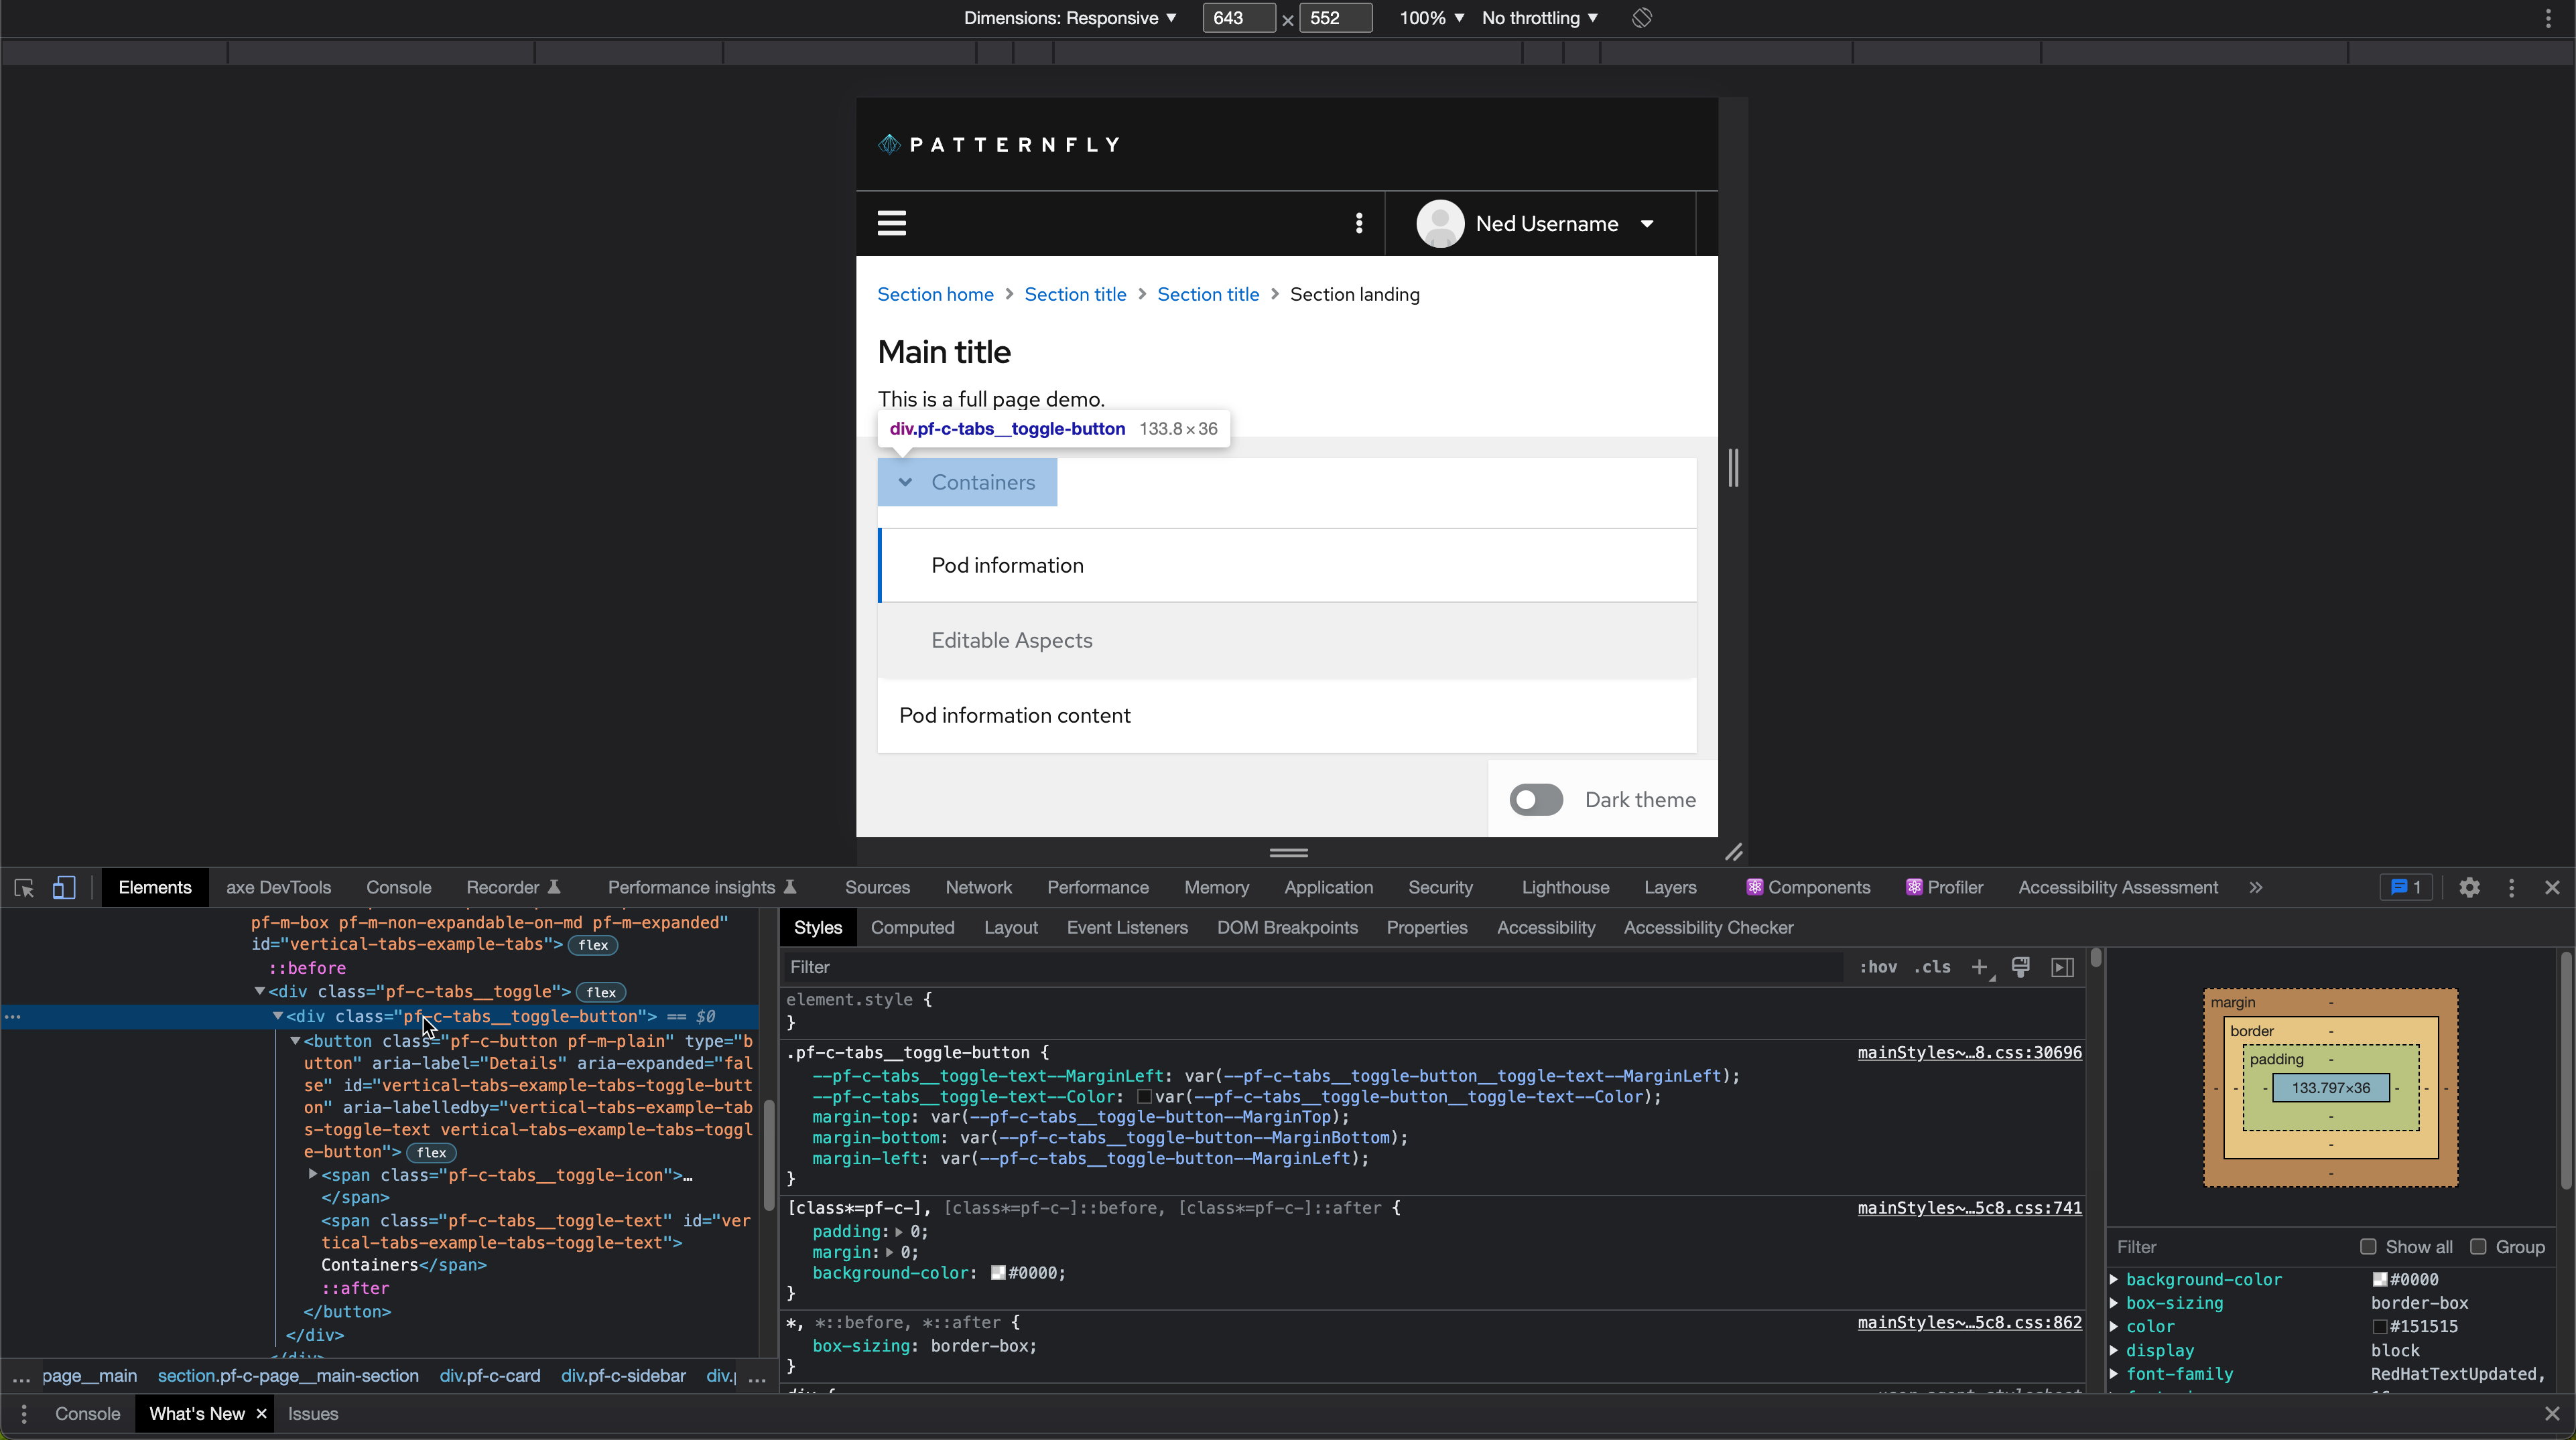Collapse the Containers tabs toggle
Viewport: 2576px width, 1440px height.
(x=967, y=483)
